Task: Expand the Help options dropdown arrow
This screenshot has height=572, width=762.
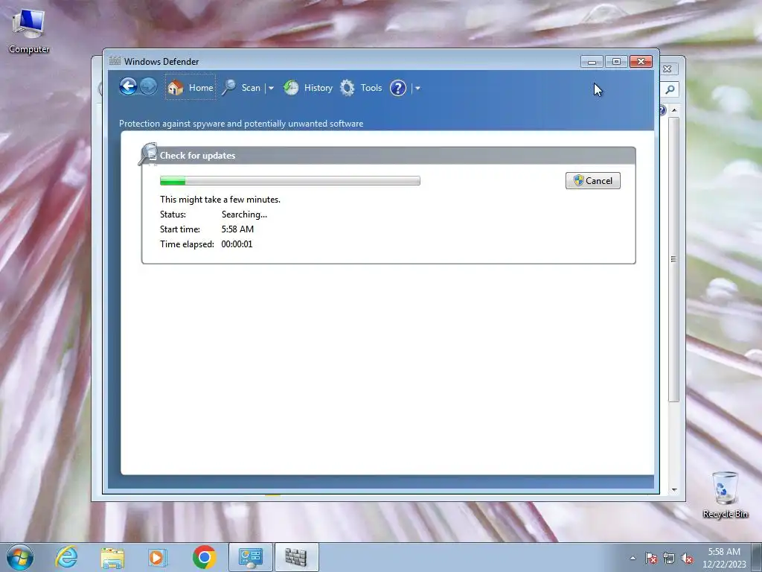Action: coord(417,88)
